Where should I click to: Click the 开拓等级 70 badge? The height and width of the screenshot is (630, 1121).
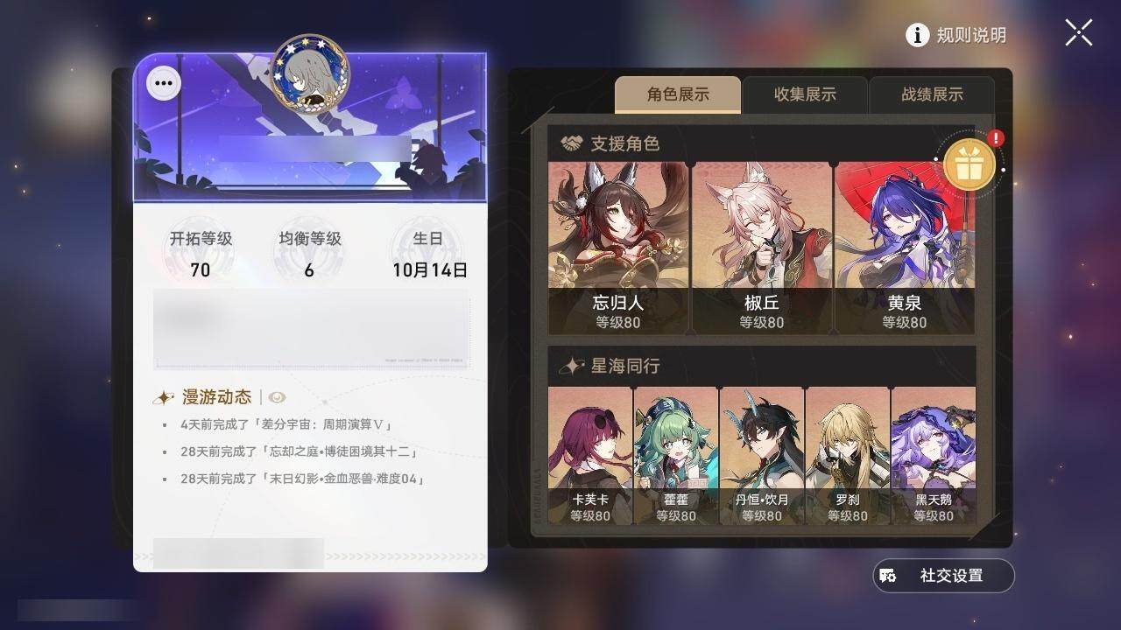pyautogui.click(x=201, y=253)
